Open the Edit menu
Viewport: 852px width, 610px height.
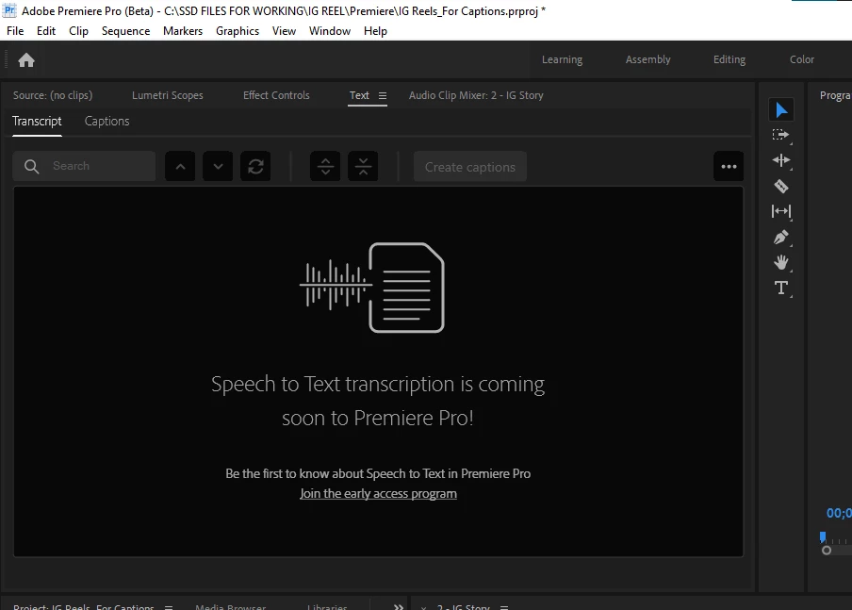point(46,31)
